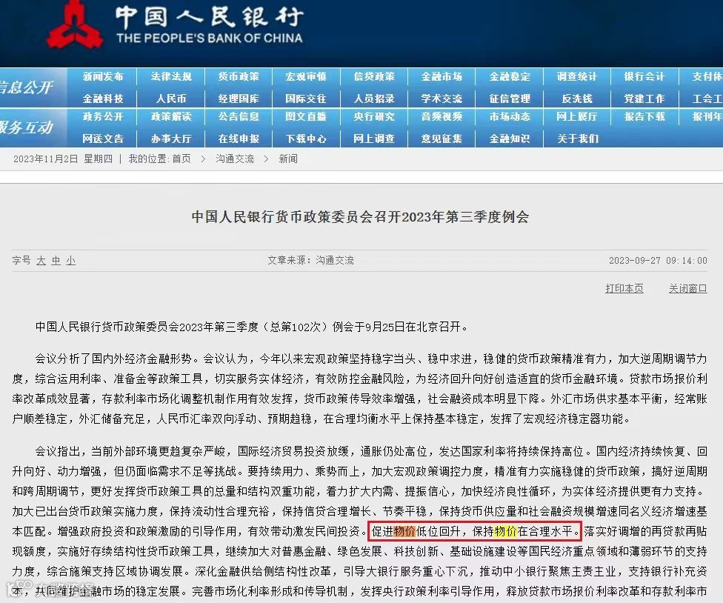Open the 调查统计 menu item

pyautogui.click(x=577, y=76)
